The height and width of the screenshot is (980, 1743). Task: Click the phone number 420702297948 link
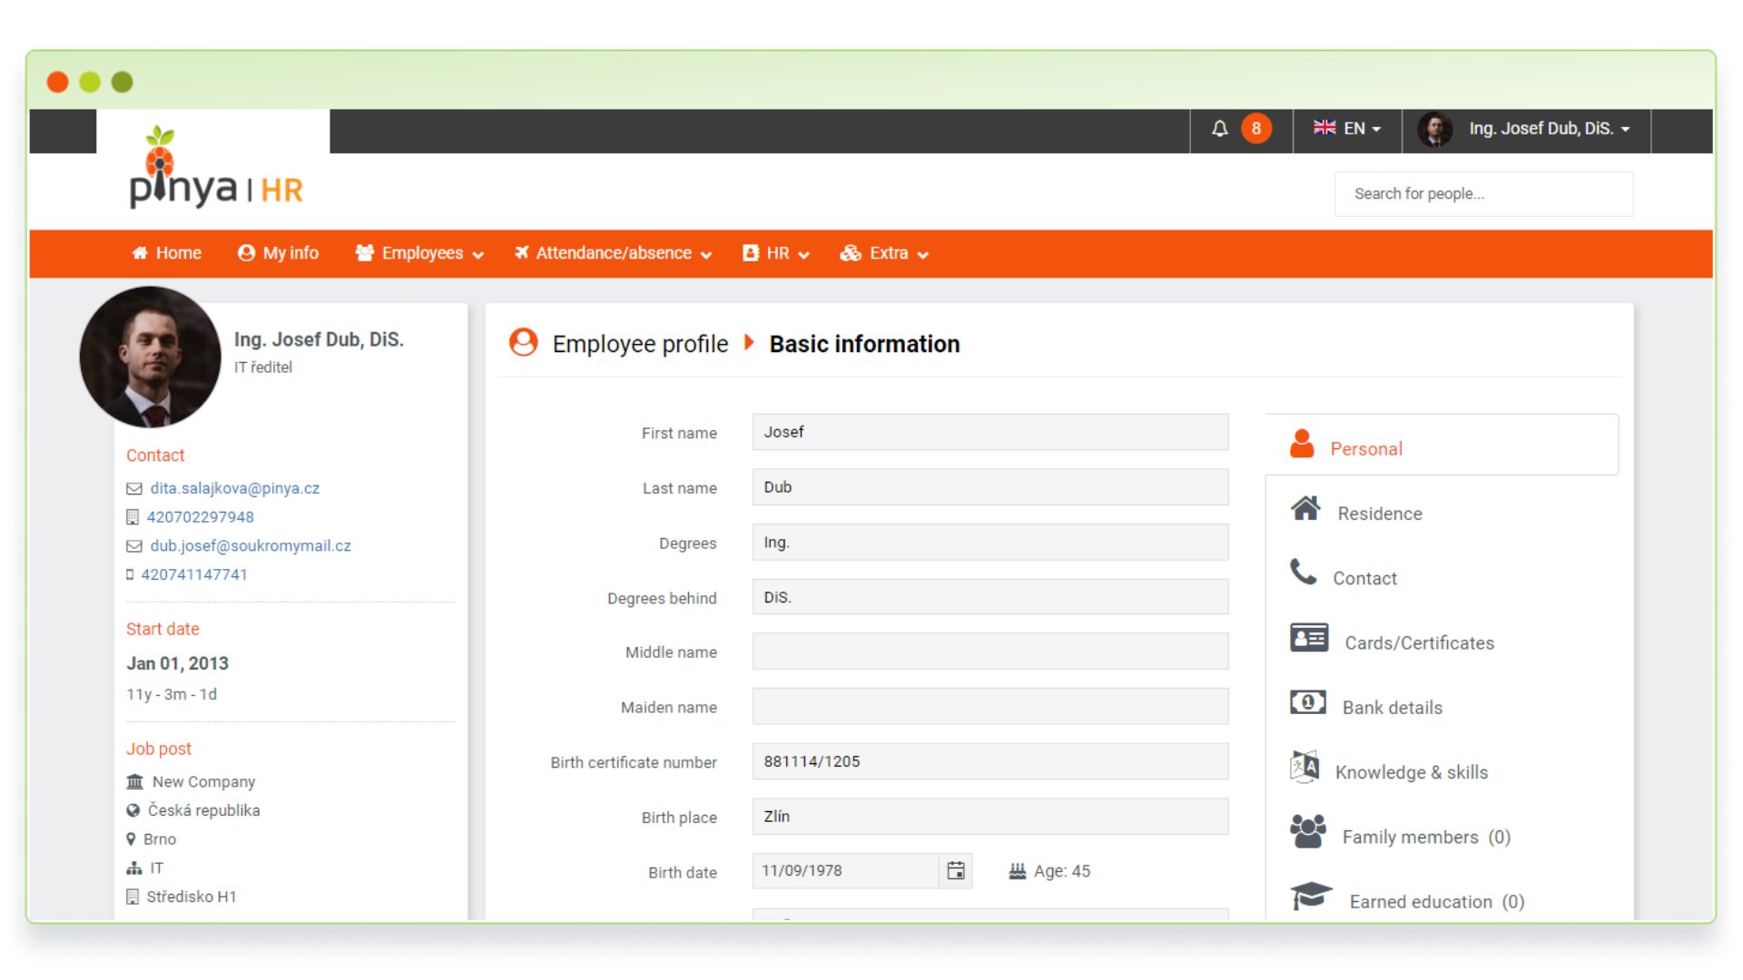pos(200,517)
